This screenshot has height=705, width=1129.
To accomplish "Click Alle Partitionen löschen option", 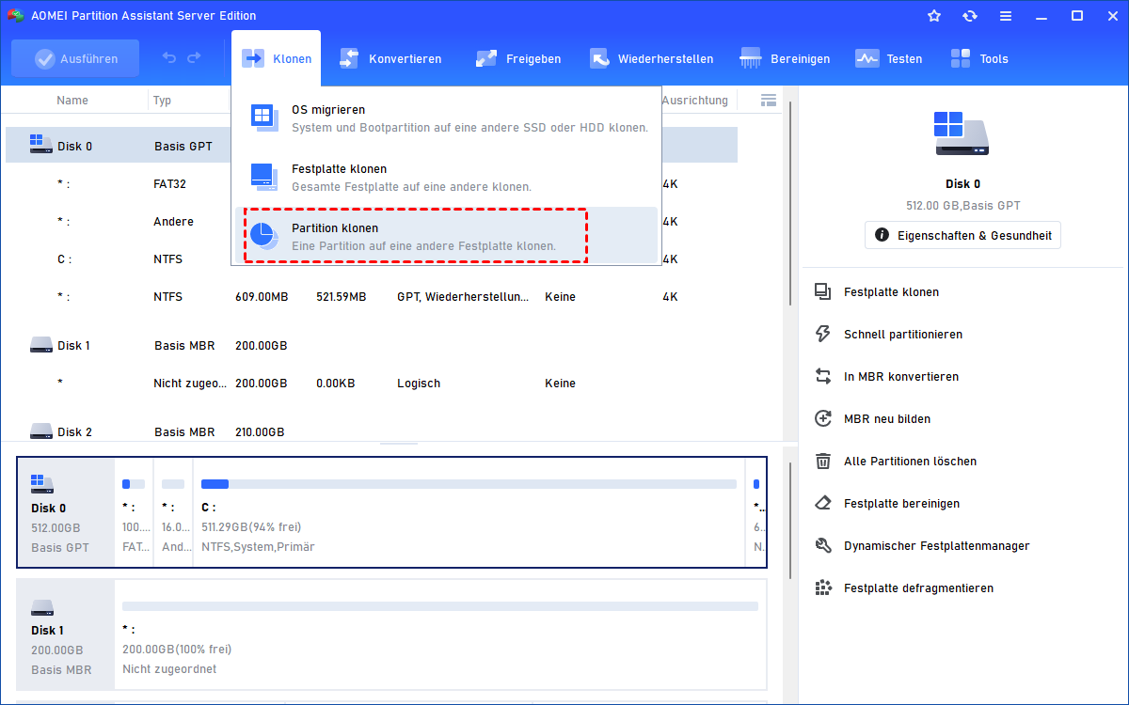I will click(910, 462).
